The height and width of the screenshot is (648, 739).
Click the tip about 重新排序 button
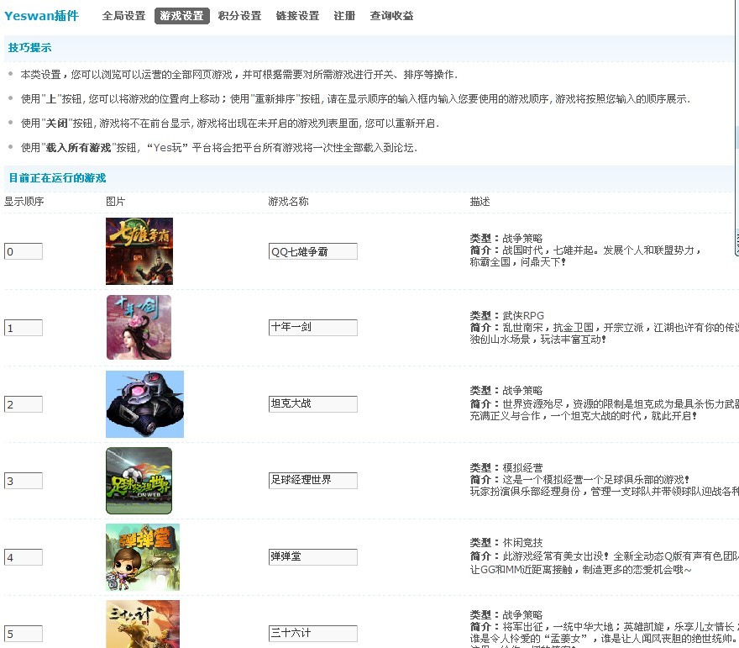(356, 99)
